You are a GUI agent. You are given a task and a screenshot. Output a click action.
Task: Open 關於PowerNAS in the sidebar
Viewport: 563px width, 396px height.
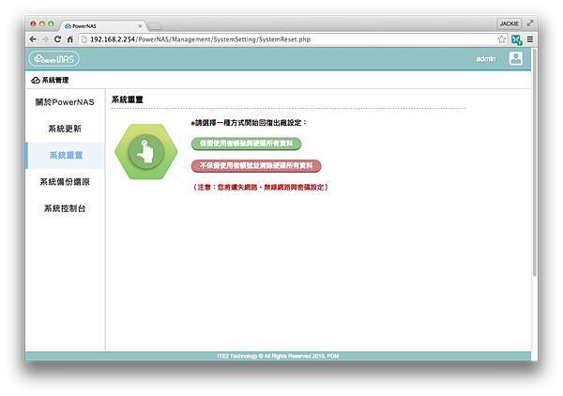(65, 102)
